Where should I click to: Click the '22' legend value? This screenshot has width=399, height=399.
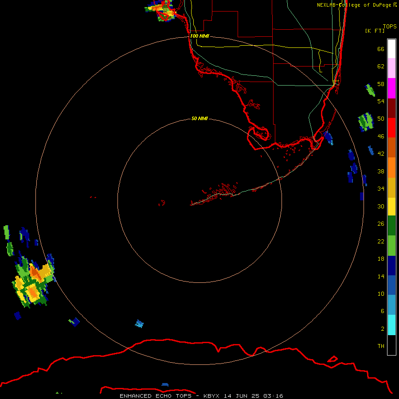(381, 241)
